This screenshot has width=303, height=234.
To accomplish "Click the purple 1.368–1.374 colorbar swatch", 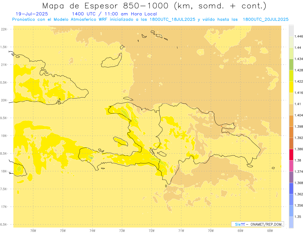I will 291,177.
